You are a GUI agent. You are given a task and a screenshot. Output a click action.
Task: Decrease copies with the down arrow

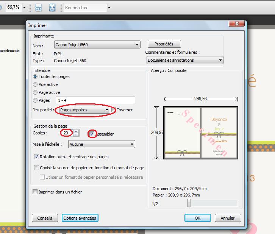click(x=76, y=135)
